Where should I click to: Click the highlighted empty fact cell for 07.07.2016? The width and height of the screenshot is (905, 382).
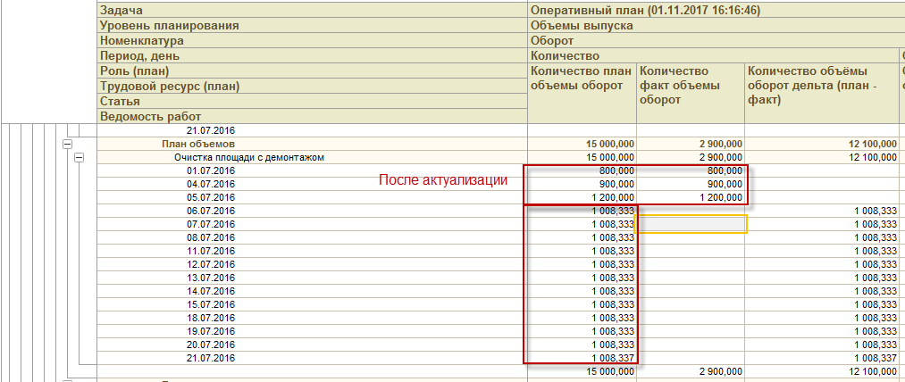tap(691, 224)
